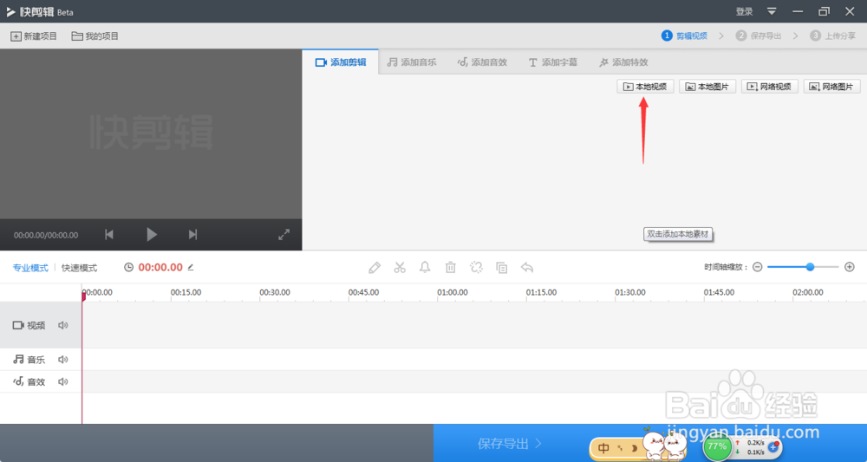Viewport: 867px width, 462px height.
Task: Go to step 2 保存导出
Action: point(759,36)
